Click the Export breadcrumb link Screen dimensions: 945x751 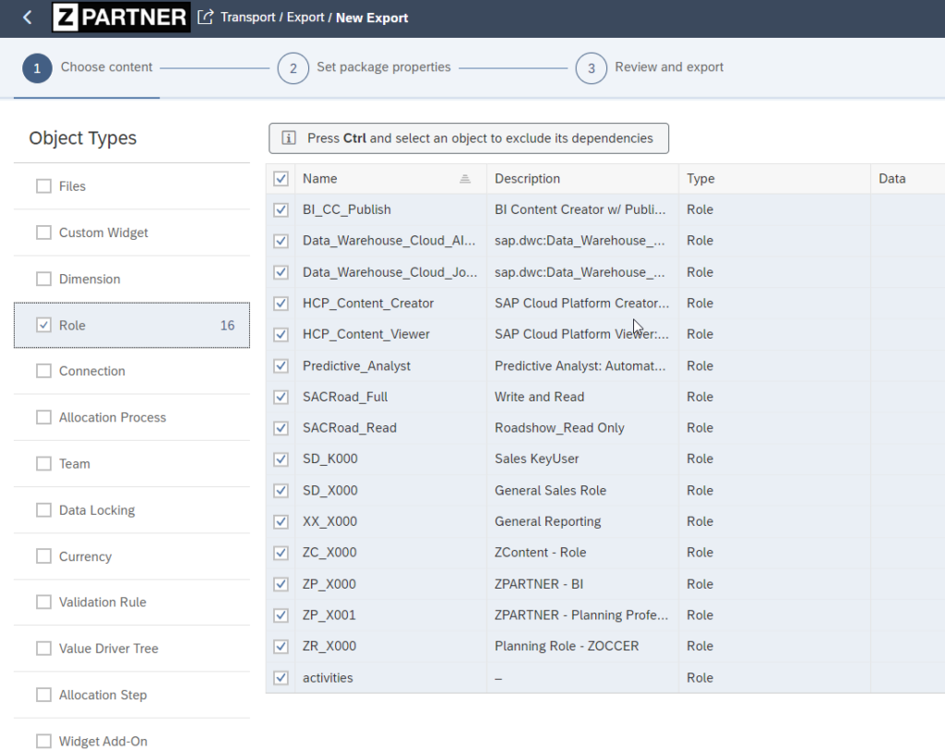307,18
